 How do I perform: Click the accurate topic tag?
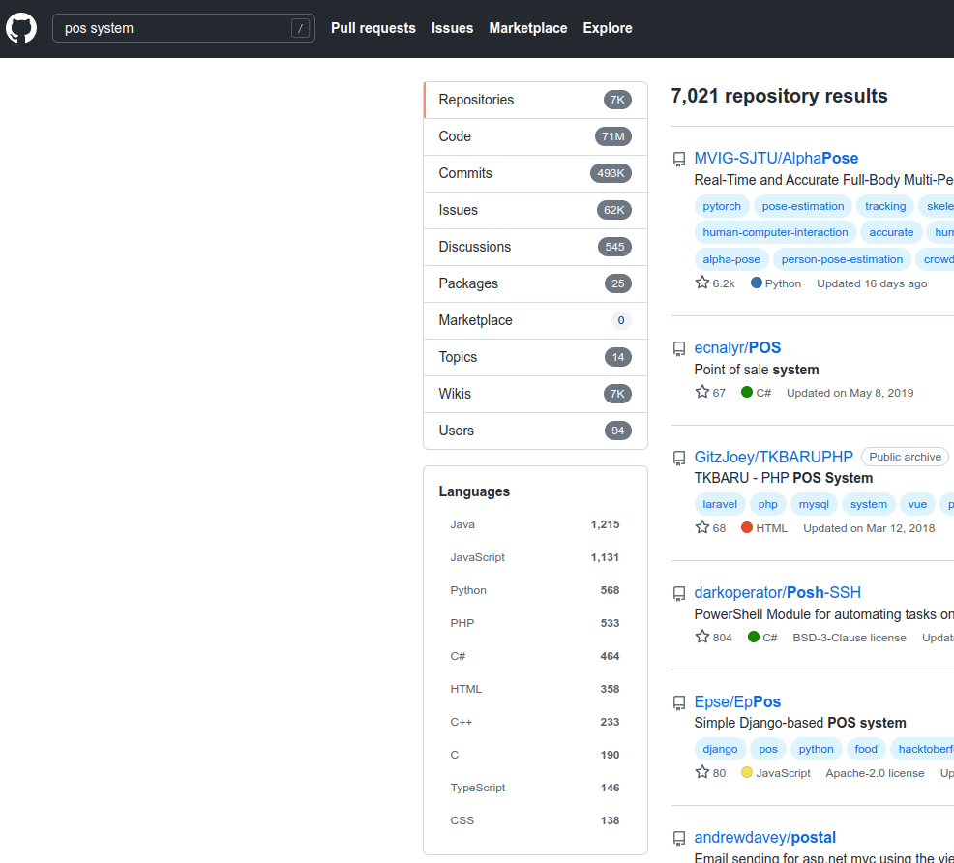pos(891,232)
